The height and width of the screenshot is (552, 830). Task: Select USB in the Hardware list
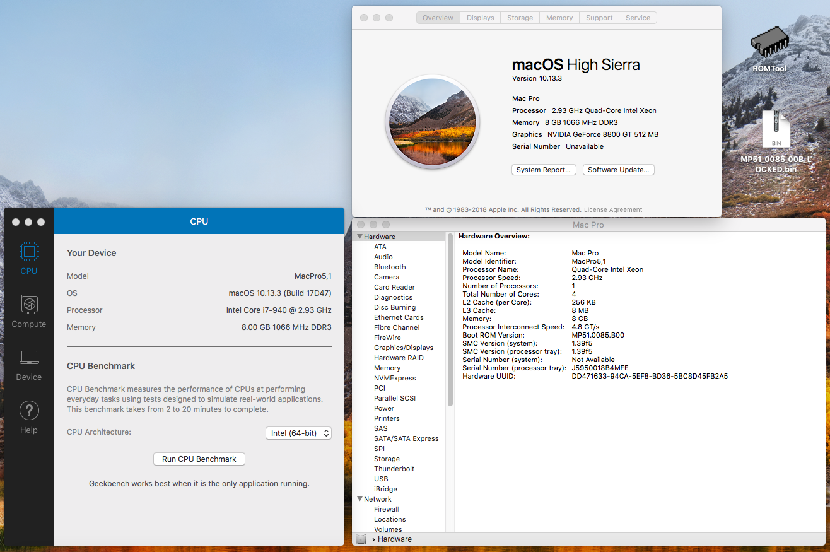[381, 479]
